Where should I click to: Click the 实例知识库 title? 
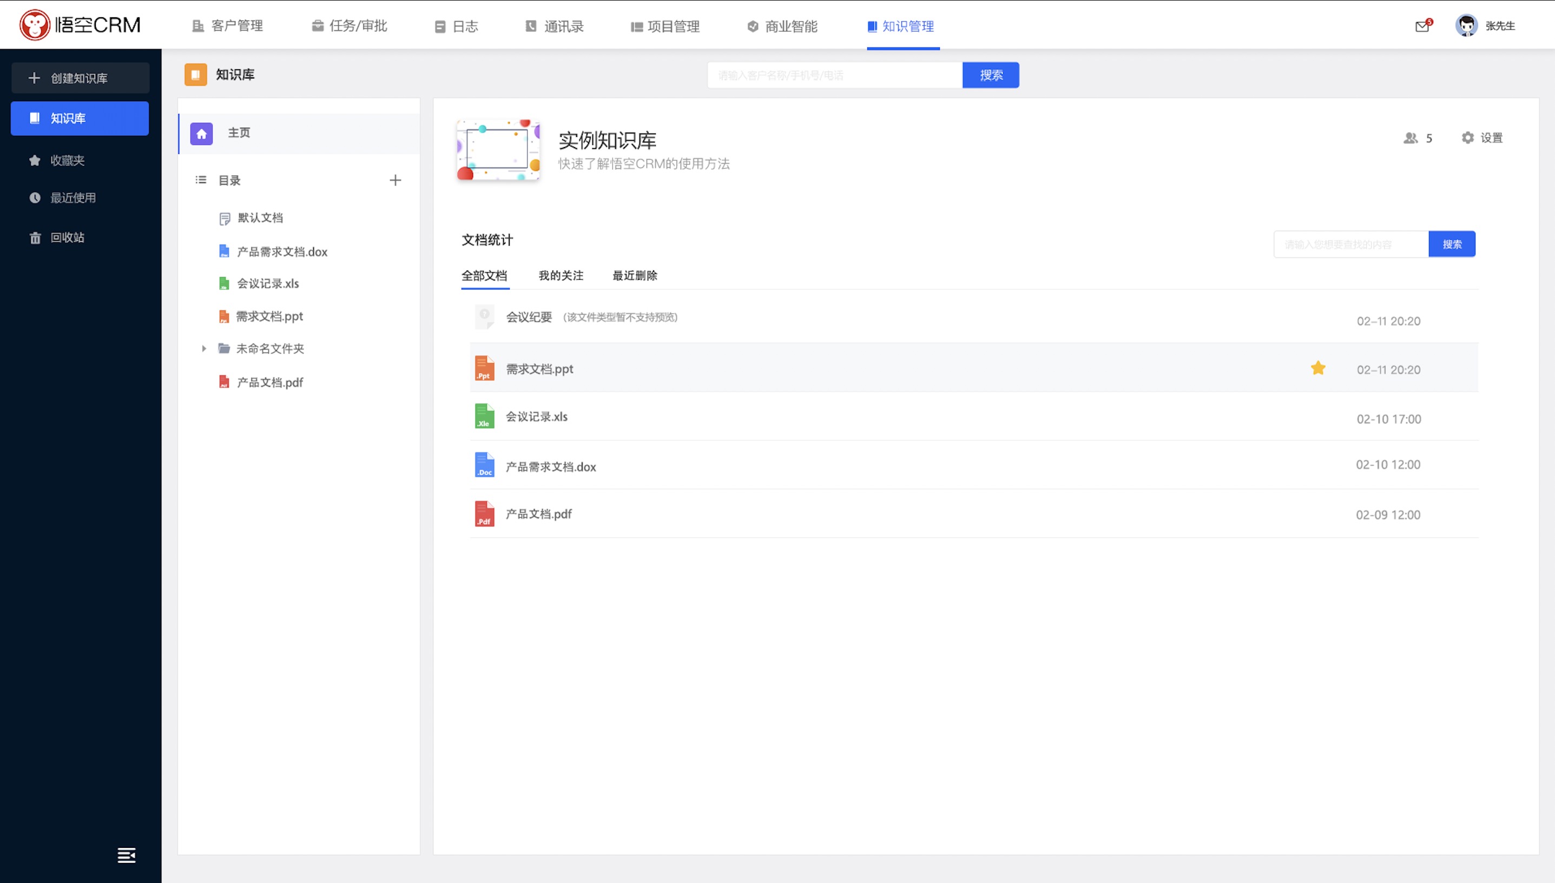click(x=607, y=141)
